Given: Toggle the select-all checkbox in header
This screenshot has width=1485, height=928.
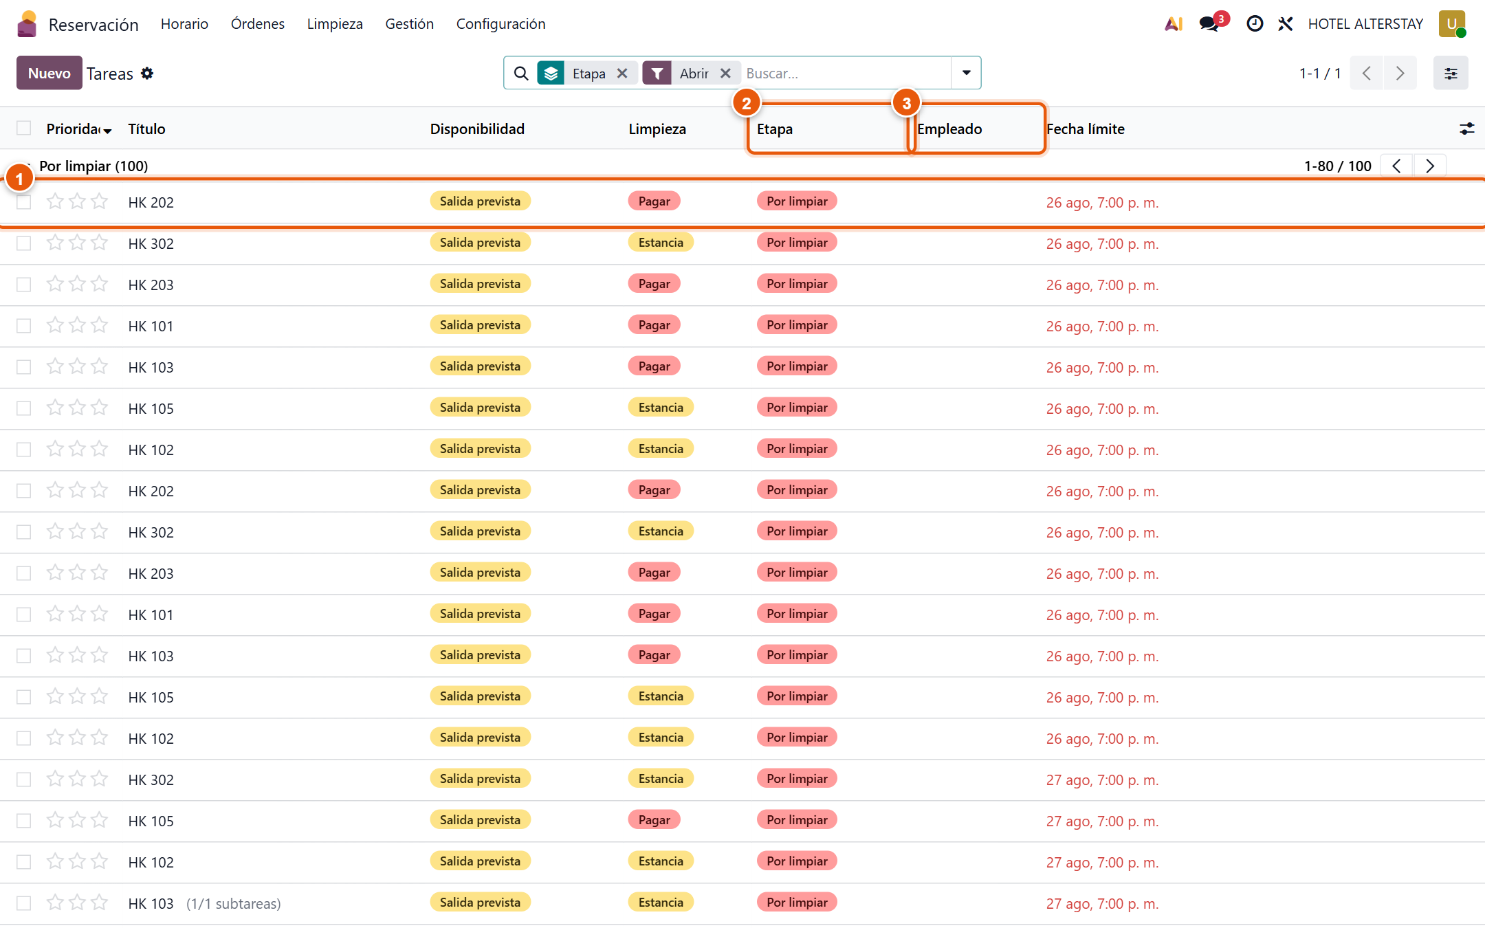Looking at the screenshot, I should (24, 129).
